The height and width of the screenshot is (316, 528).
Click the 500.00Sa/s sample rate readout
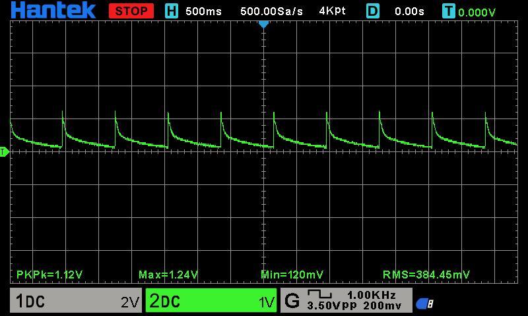click(x=271, y=11)
